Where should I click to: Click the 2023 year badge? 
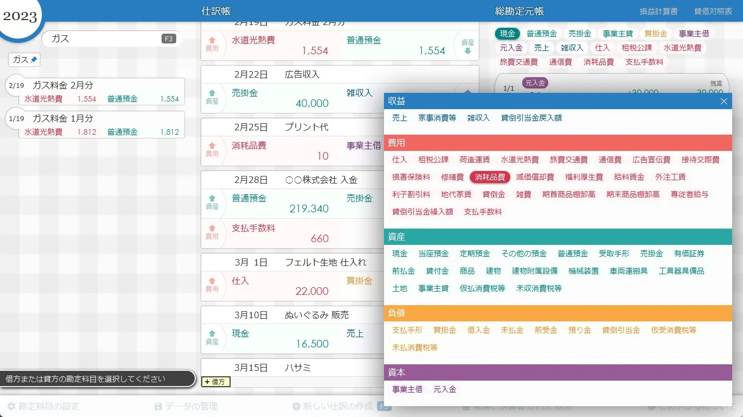coord(20,16)
